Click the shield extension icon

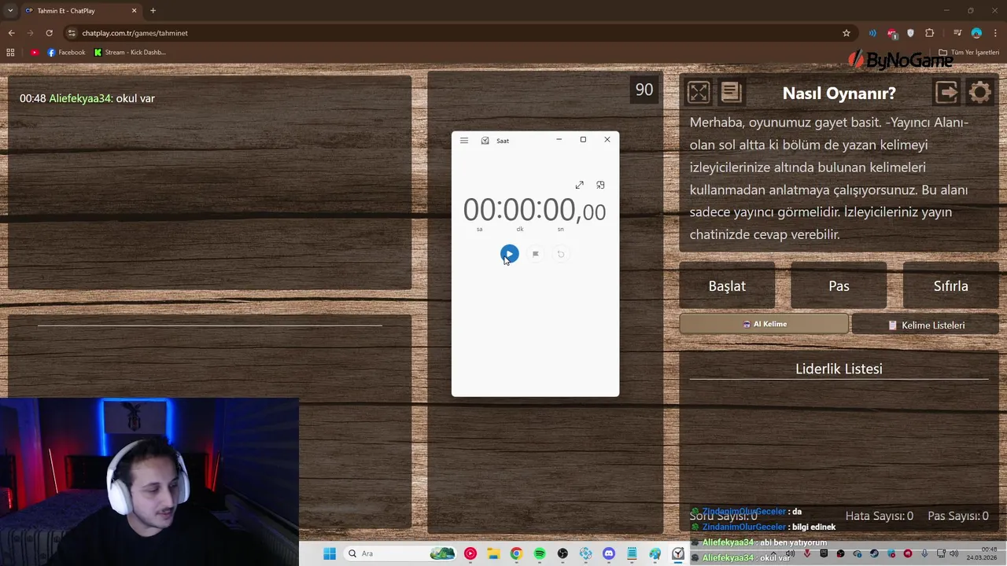point(911,33)
